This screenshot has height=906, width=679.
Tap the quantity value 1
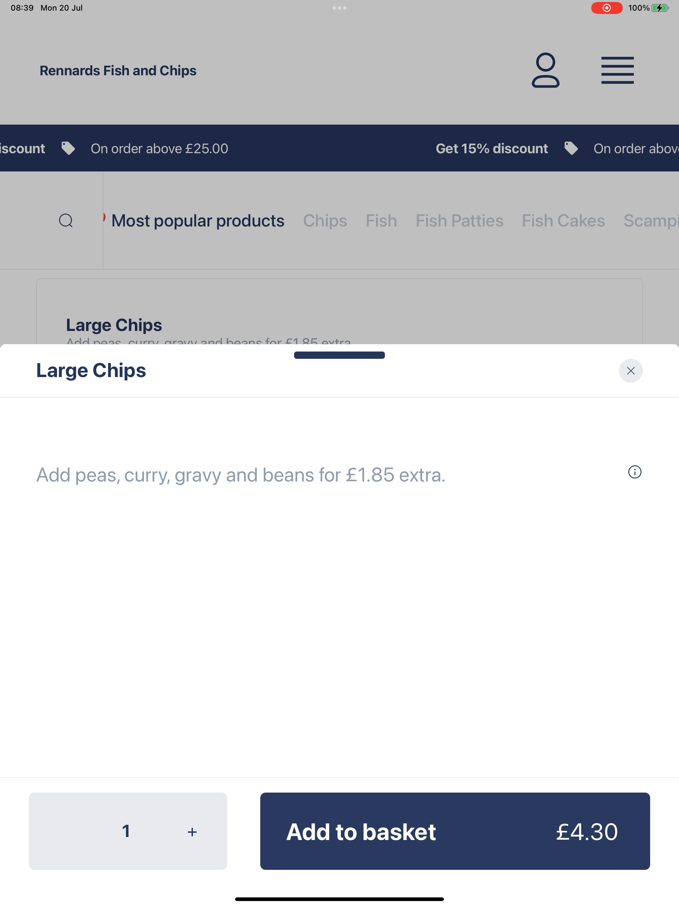pos(126,831)
